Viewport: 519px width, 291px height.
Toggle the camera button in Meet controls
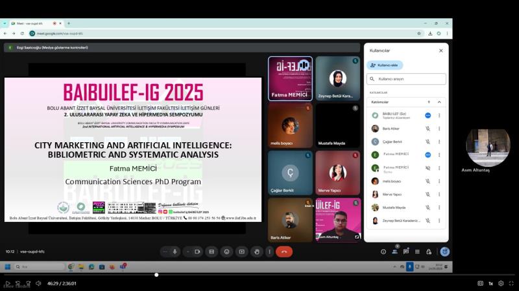(197, 252)
